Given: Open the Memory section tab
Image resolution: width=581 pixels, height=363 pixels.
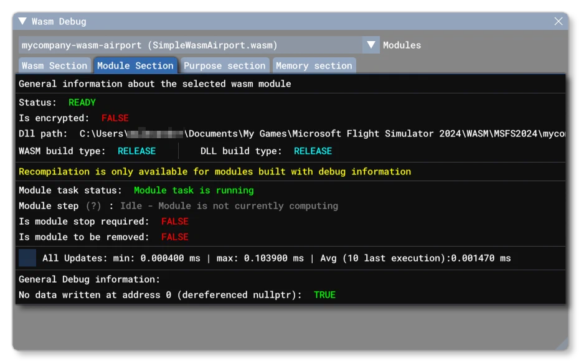Looking at the screenshot, I should [314, 65].
